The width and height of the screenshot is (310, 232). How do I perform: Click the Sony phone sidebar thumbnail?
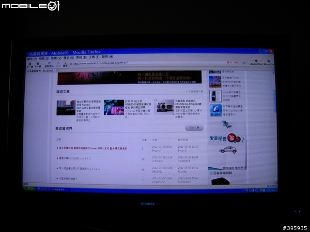click(x=215, y=96)
